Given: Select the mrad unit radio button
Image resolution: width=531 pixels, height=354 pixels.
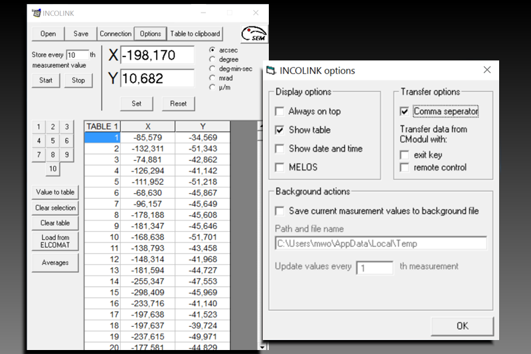Looking at the screenshot, I should pyautogui.click(x=212, y=78).
